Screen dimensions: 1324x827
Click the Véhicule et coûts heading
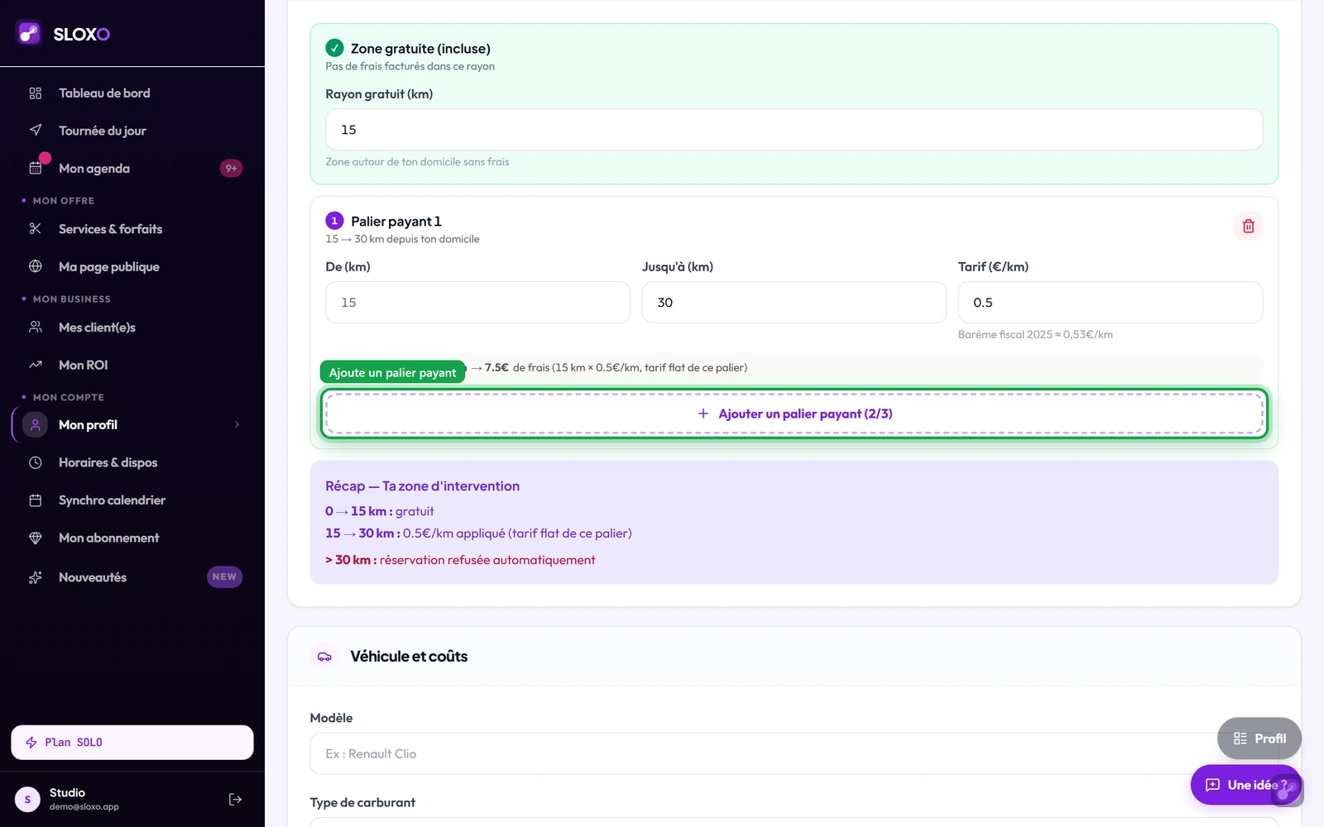click(409, 657)
